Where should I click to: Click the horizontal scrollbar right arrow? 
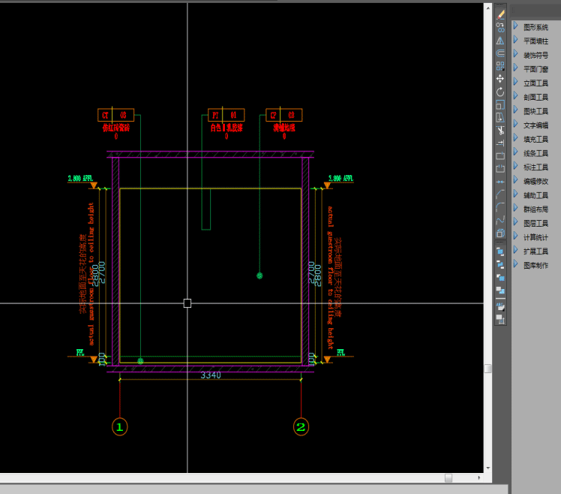click(x=478, y=478)
